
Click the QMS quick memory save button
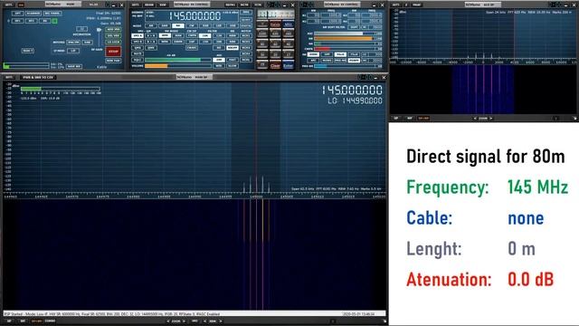click(x=138, y=48)
